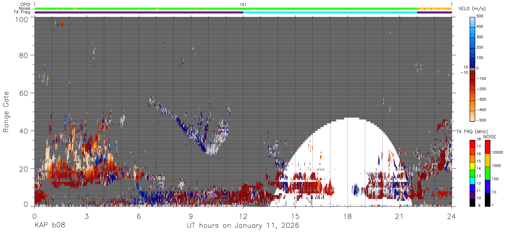Pick the purple swatch in the TX FRQ legend

coord(473,194)
